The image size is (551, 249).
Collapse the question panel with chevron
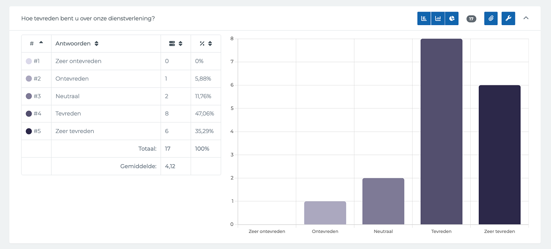click(x=526, y=18)
